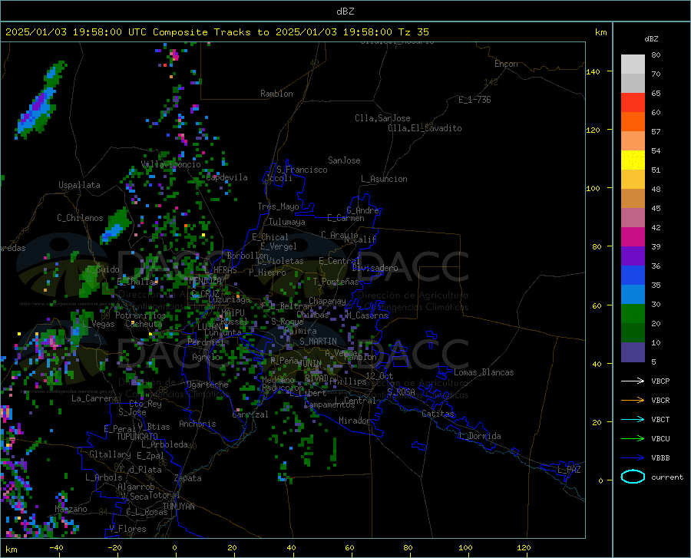Click the cyan VBCT arrow legend icon
Screen dimensions: 691x558
click(x=633, y=419)
